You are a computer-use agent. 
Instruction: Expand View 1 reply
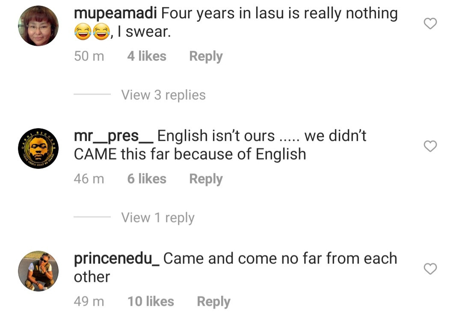click(157, 218)
